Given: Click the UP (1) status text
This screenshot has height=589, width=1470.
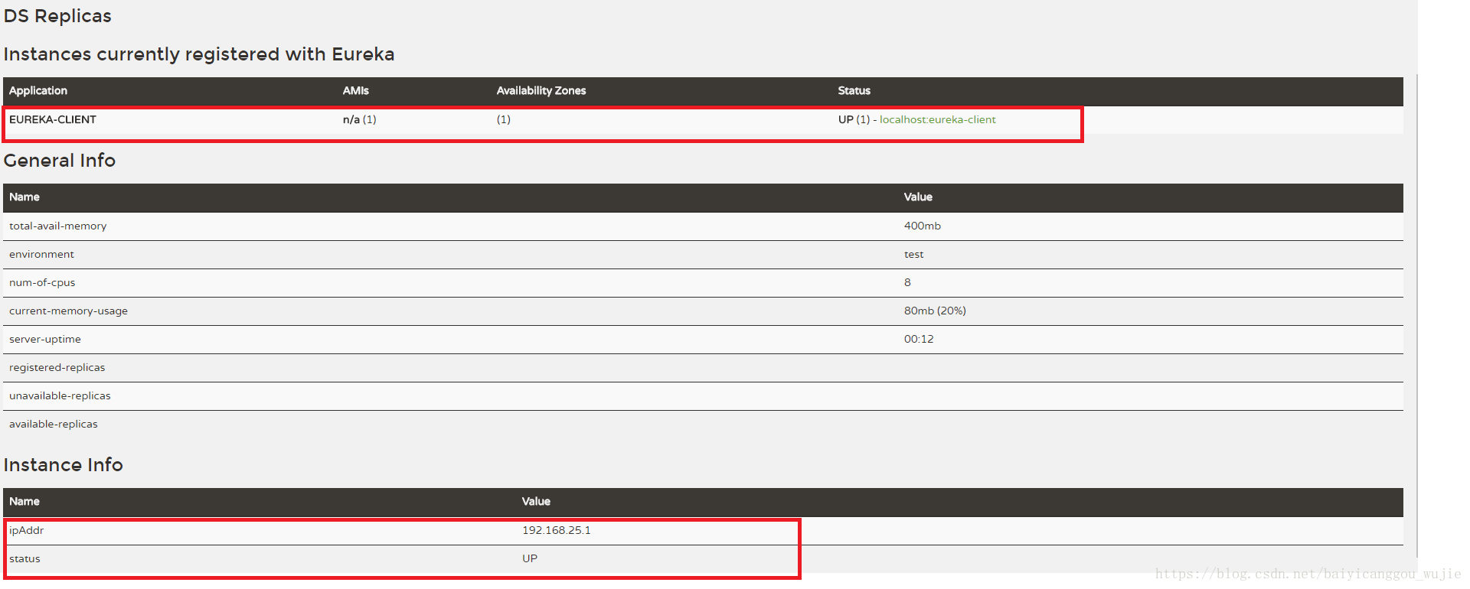Looking at the screenshot, I should [x=854, y=119].
